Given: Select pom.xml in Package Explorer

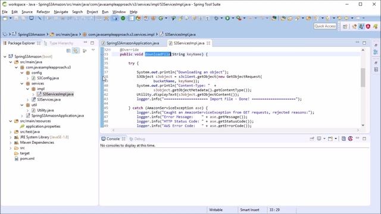Looking at the screenshot, I should [x=27, y=159].
